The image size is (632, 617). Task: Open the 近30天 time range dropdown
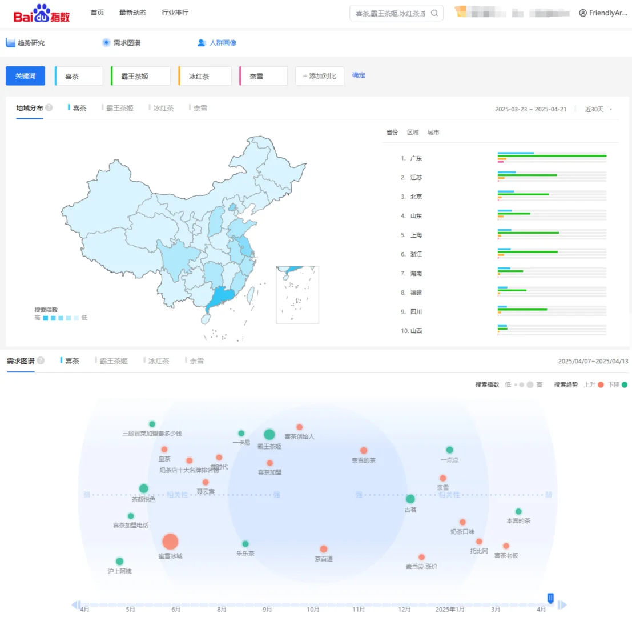[598, 109]
